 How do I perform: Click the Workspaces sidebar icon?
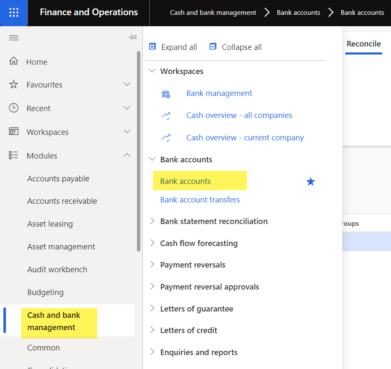click(x=14, y=131)
